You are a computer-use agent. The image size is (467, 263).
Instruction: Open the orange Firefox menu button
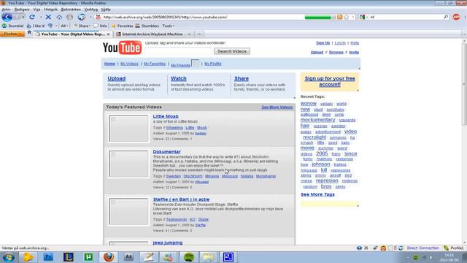12,34
